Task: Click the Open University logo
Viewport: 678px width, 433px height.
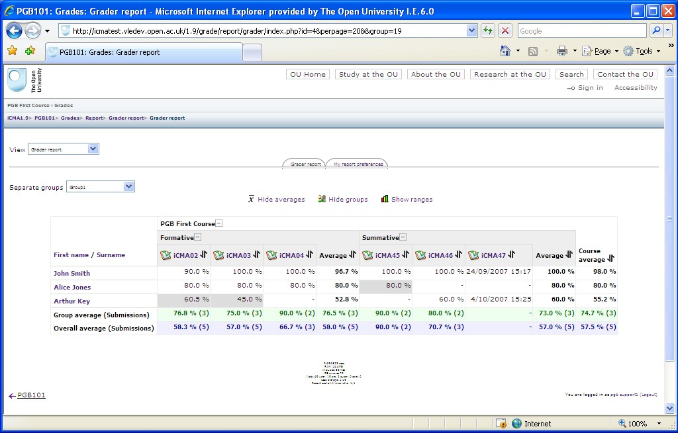Action: point(24,80)
